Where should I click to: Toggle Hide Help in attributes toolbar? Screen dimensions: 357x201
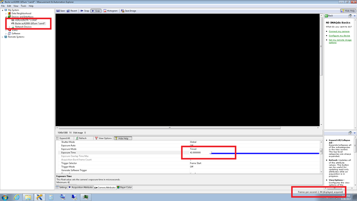123,138
